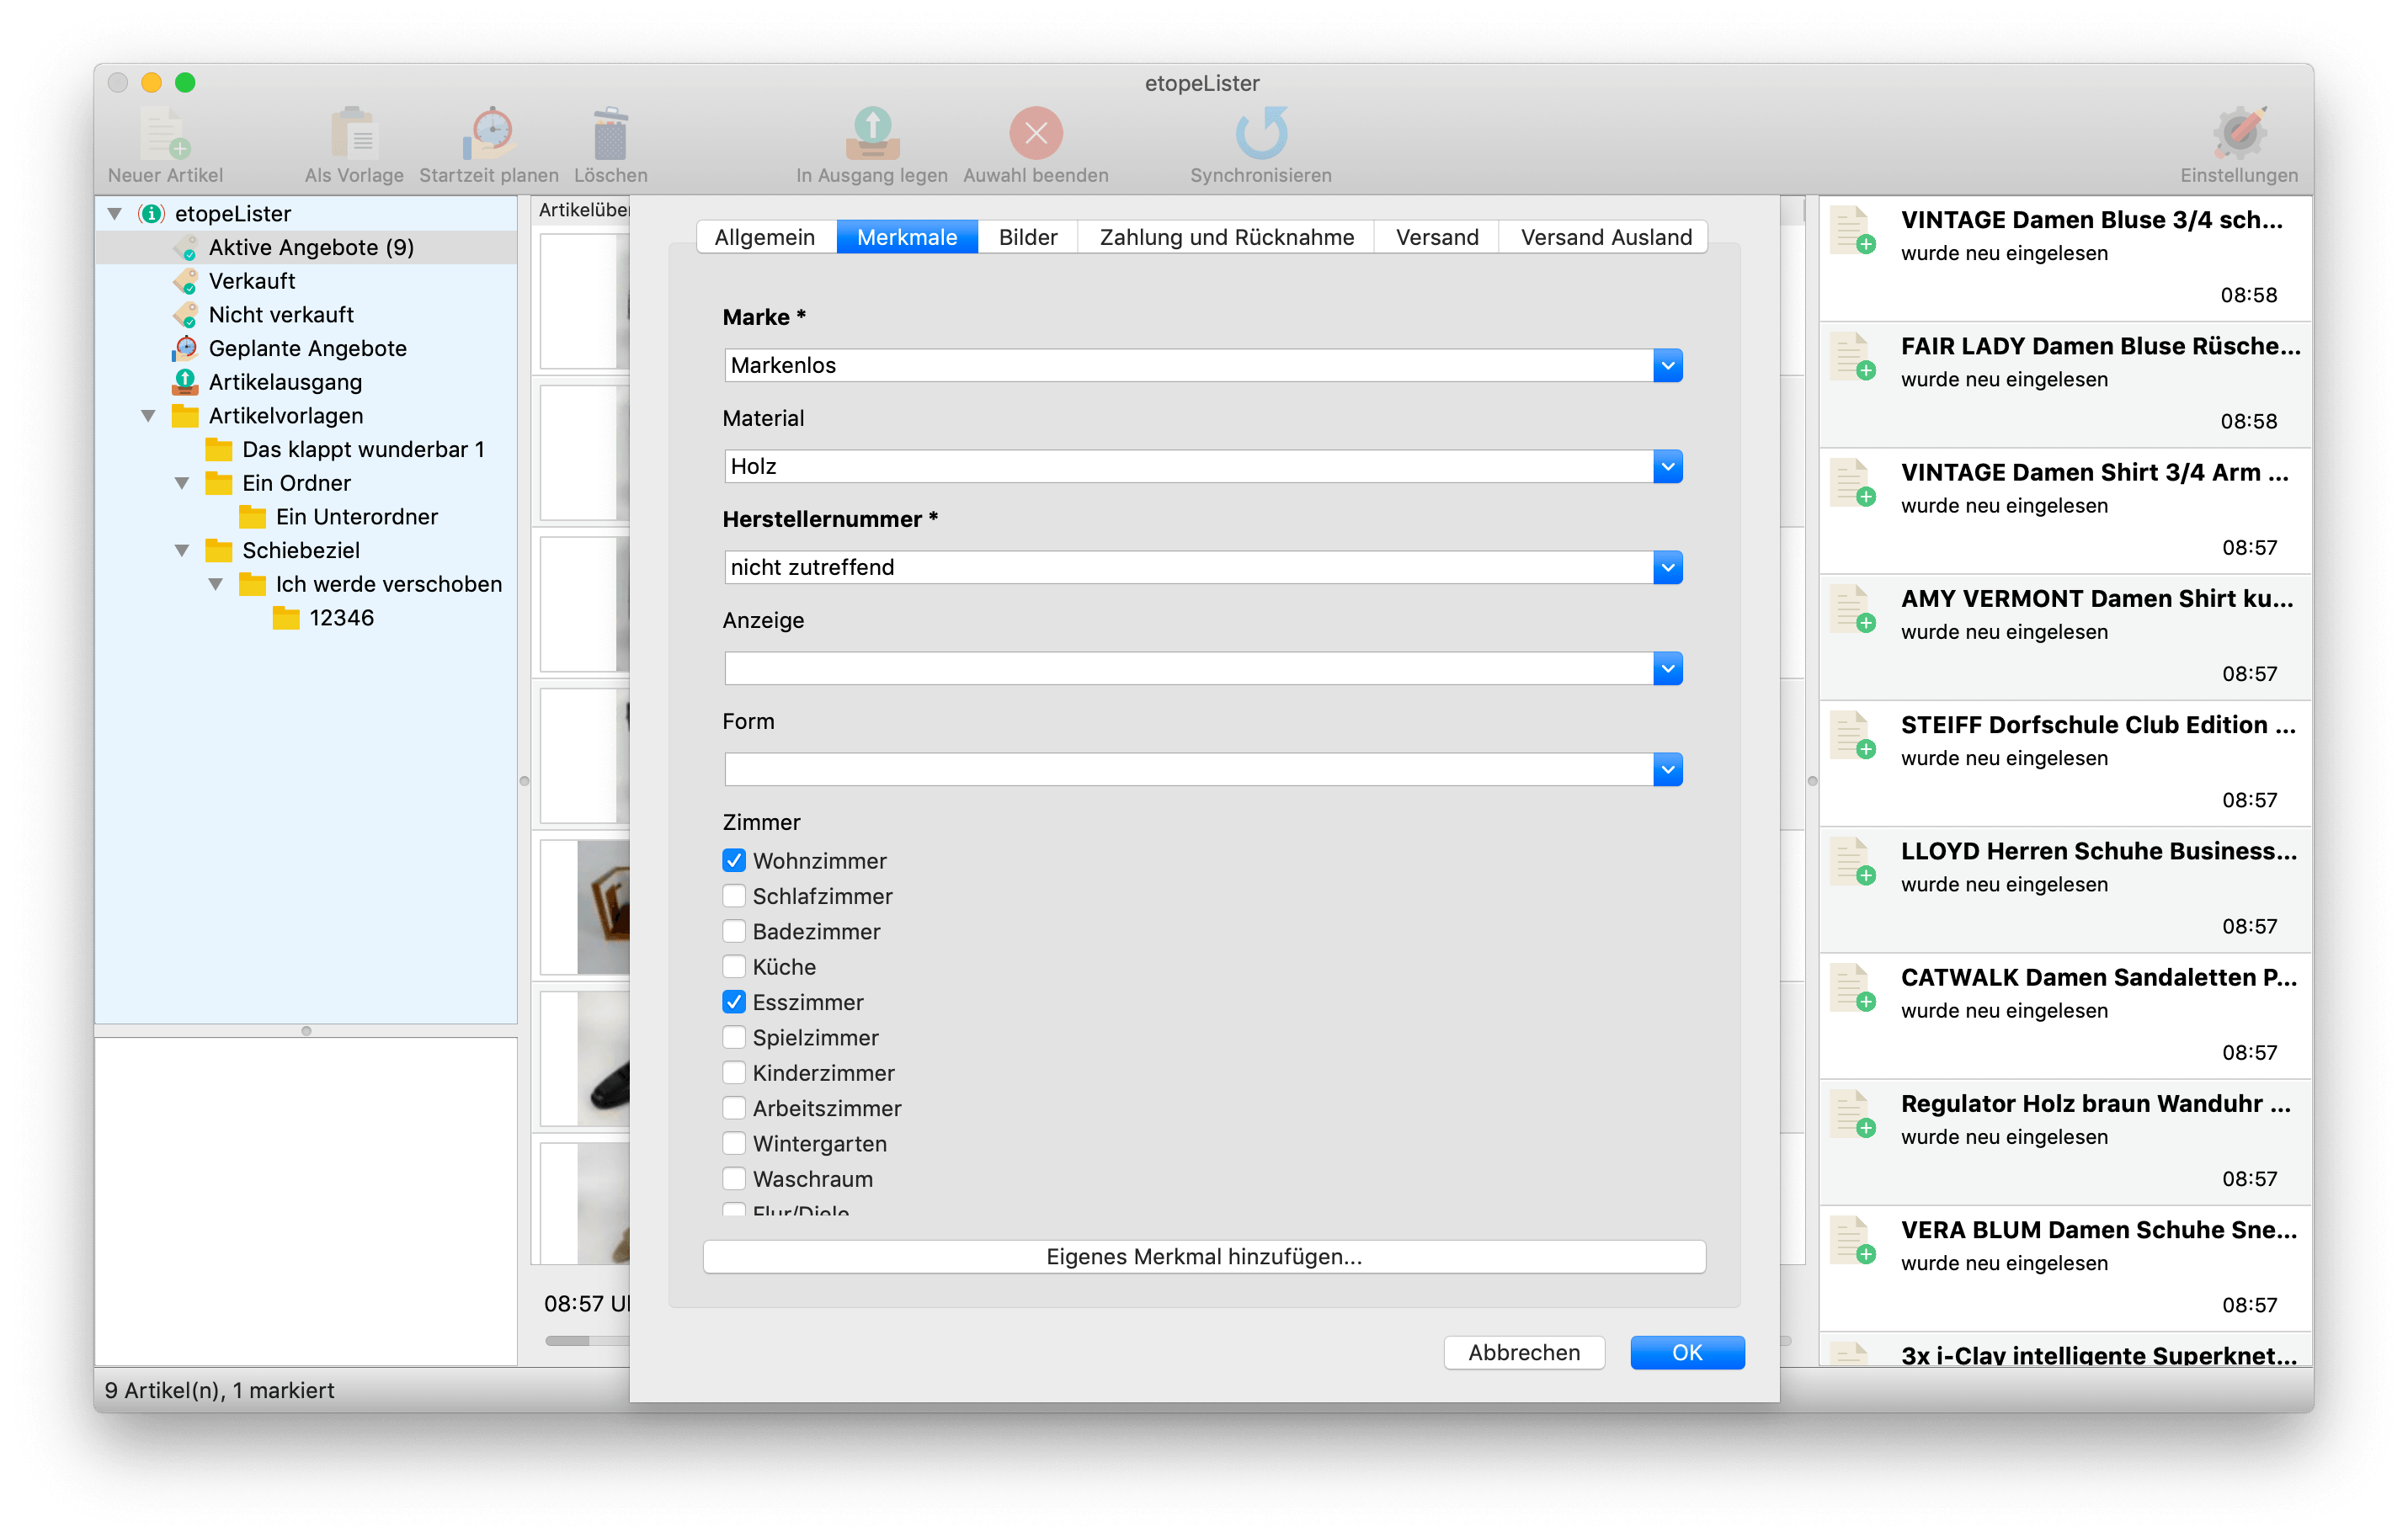Viewport: 2408px width, 1537px height.
Task: Click document icon of AMY VERMONT entry
Action: (x=1853, y=609)
